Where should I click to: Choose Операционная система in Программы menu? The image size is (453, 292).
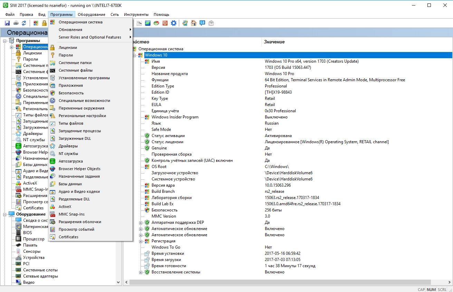point(90,22)
